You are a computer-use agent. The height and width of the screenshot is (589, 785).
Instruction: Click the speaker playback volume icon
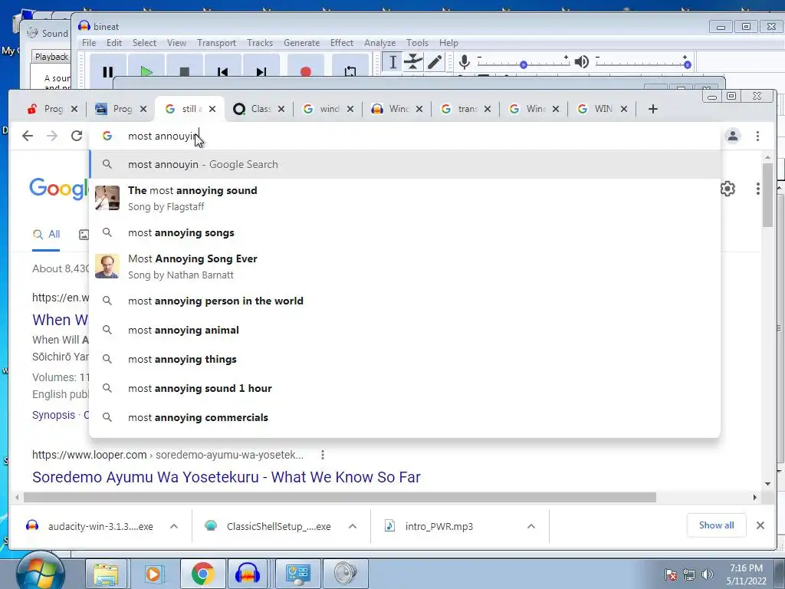click(581, 62)
